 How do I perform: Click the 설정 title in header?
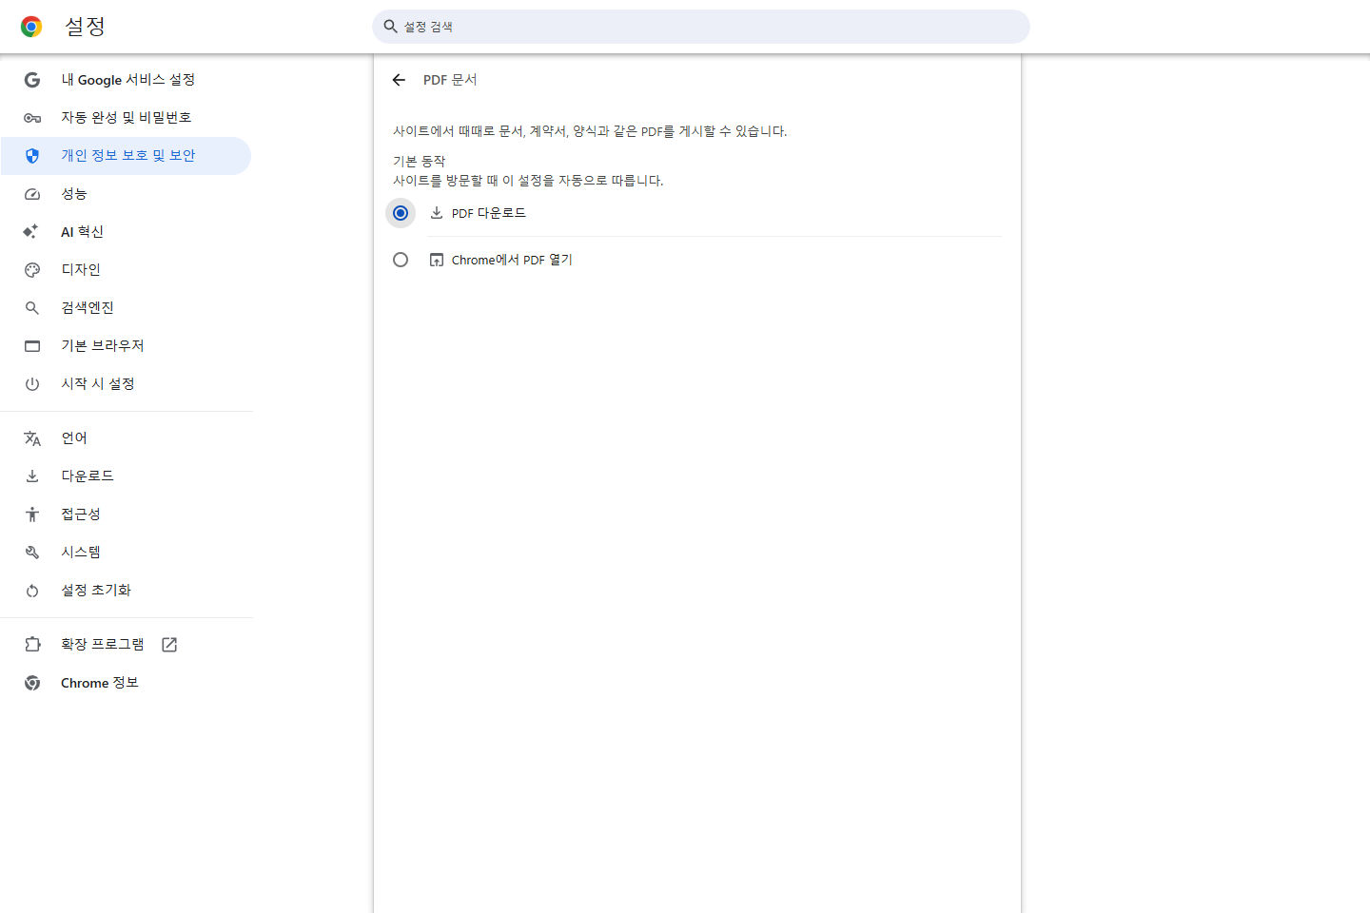click(x=85, y=27)
